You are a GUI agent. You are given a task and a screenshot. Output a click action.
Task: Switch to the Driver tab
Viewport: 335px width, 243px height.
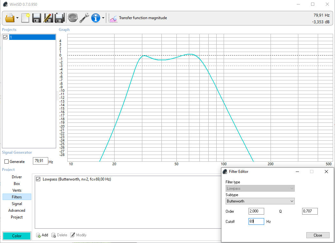tap(17, 177)
